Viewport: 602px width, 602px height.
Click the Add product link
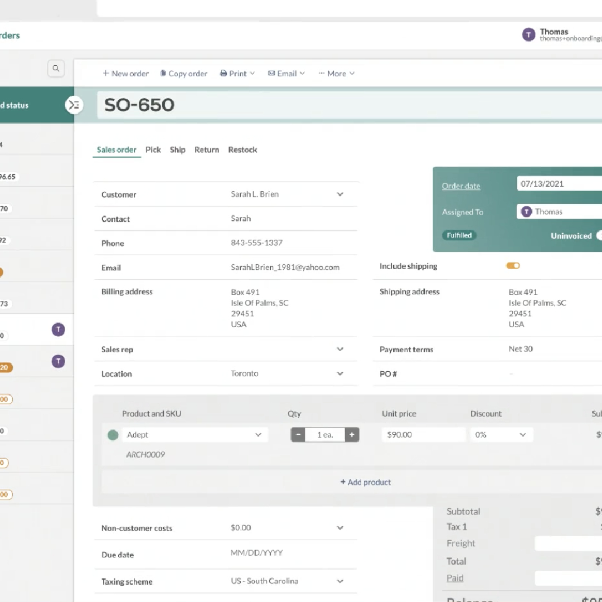tap(365, 482)
